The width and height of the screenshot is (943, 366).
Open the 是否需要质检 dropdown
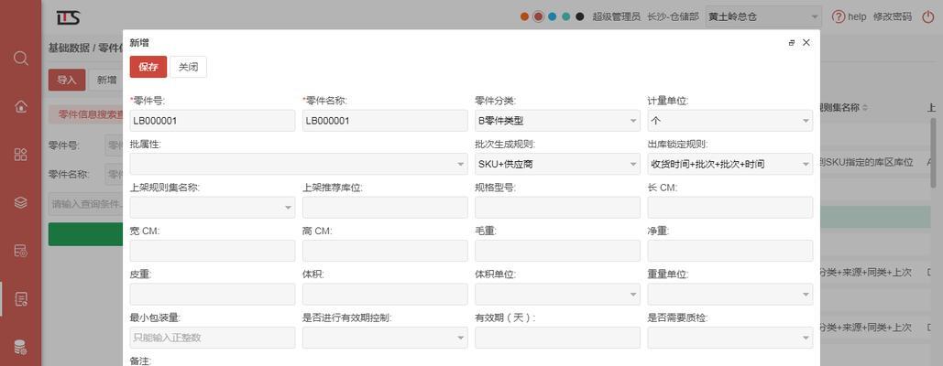tap(730, 338)
